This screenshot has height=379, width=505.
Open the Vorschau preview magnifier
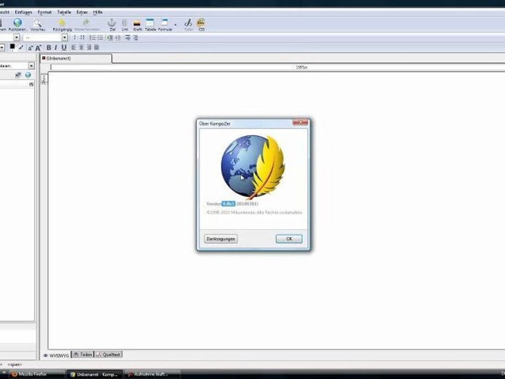click(37, 23)
